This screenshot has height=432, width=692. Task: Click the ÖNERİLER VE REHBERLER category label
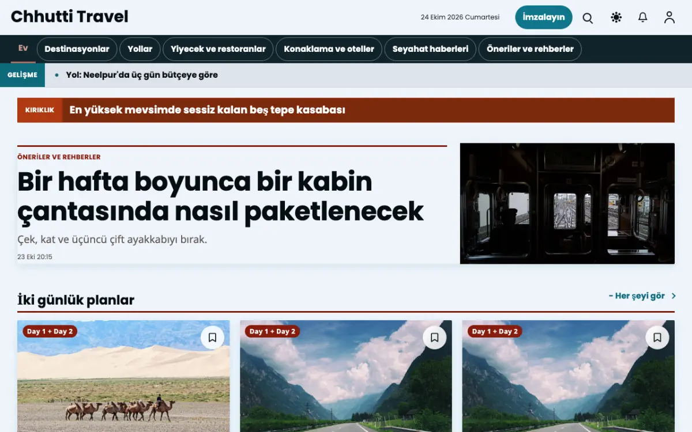point(59,157)
